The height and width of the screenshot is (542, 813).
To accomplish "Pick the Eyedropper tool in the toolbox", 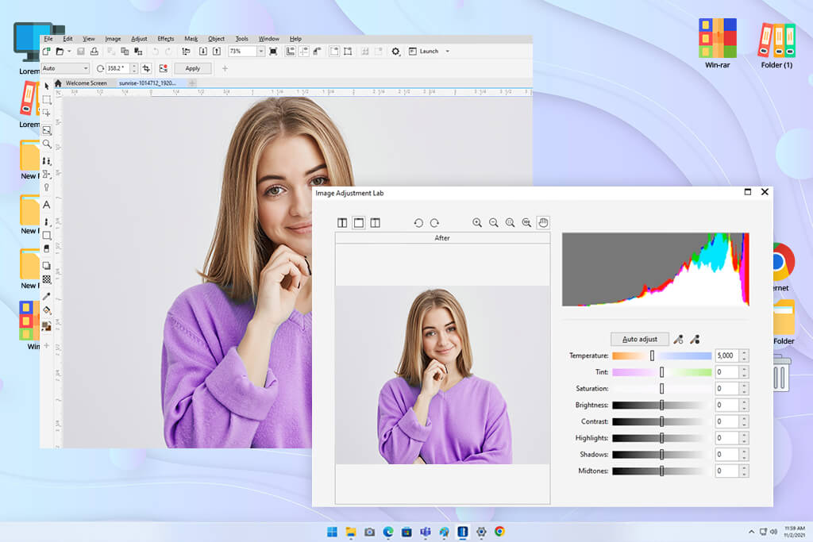I will (x=47, y=296).
